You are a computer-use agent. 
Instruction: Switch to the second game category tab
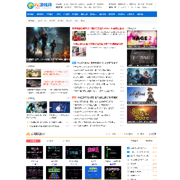point(49,141)
